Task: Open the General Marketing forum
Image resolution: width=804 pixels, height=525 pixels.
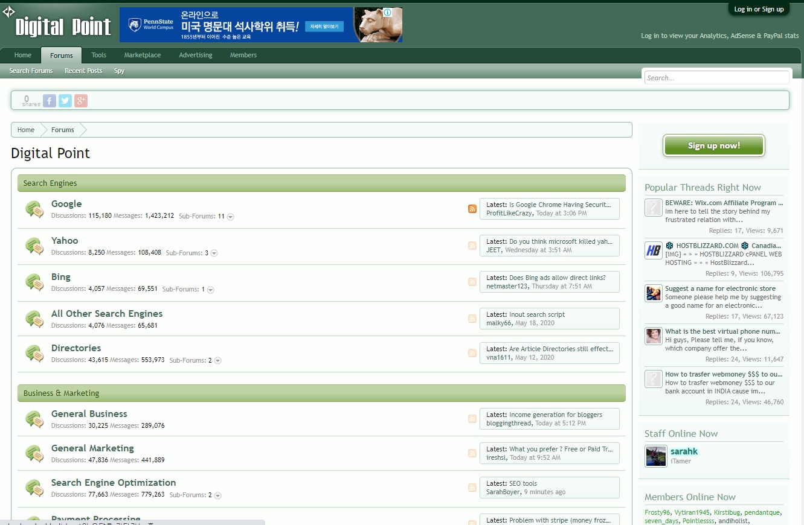Action: point(92,448)
